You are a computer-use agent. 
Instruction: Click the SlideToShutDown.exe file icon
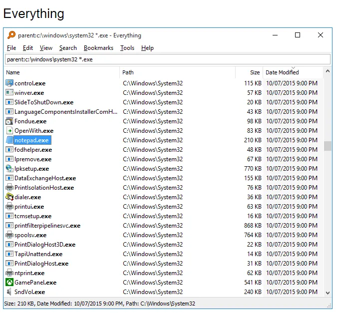[9, 102]
